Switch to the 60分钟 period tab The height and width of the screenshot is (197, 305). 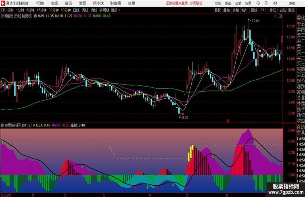(x=65, y=10)
